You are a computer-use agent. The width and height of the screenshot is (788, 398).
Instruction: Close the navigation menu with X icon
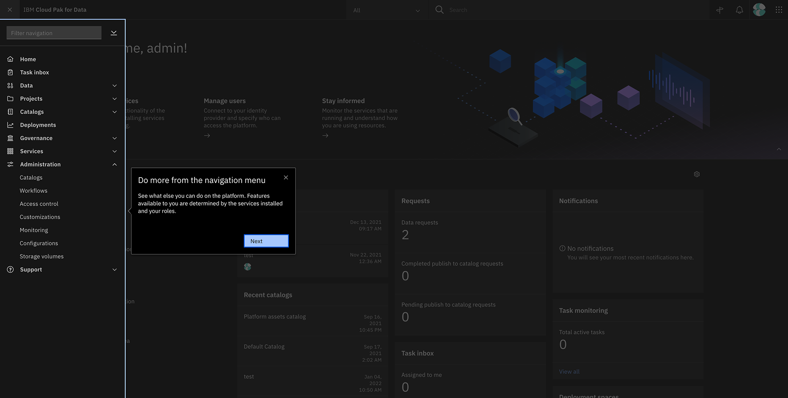click(x=10, y=9)
